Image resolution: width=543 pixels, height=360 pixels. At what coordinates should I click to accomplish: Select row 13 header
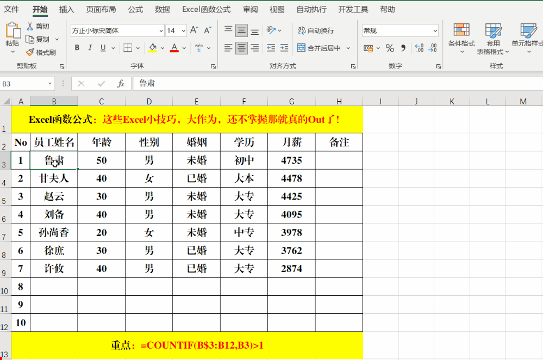tap(5, 346)
